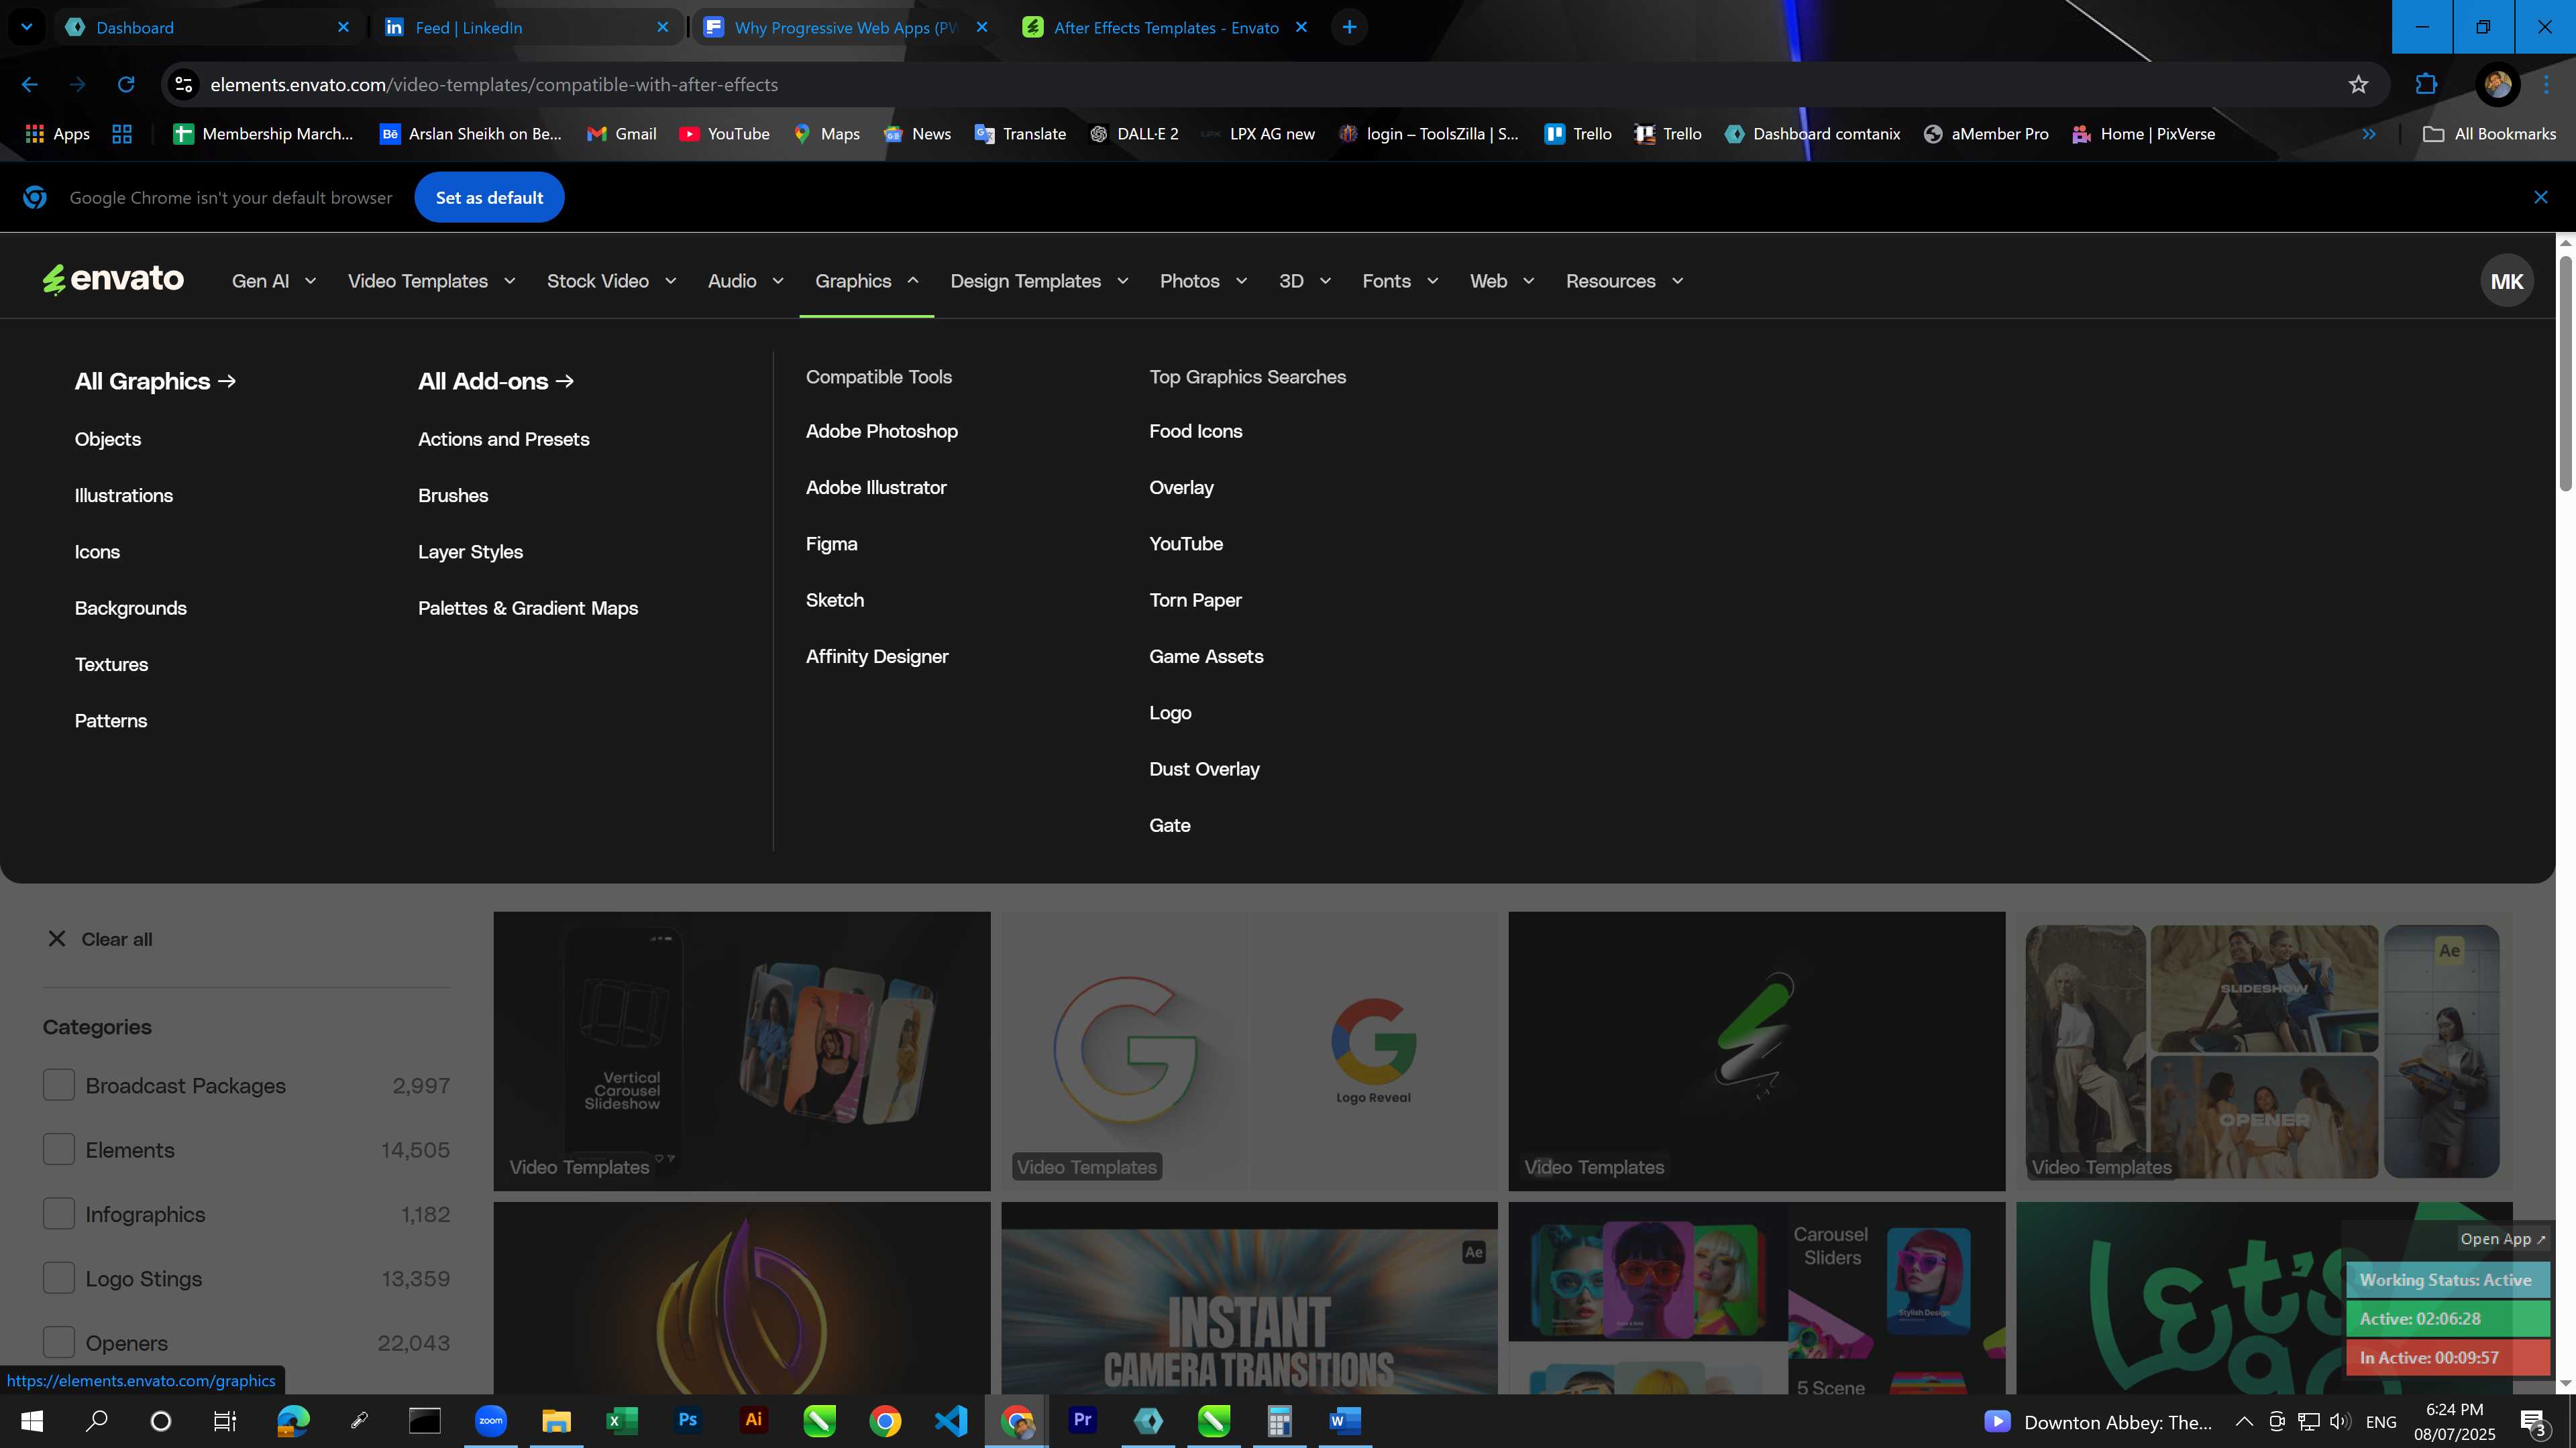Viewport: 2576px width, 1448px height.
Task: Launch Photoshop from the taskbar
Action: (688, 1420)
